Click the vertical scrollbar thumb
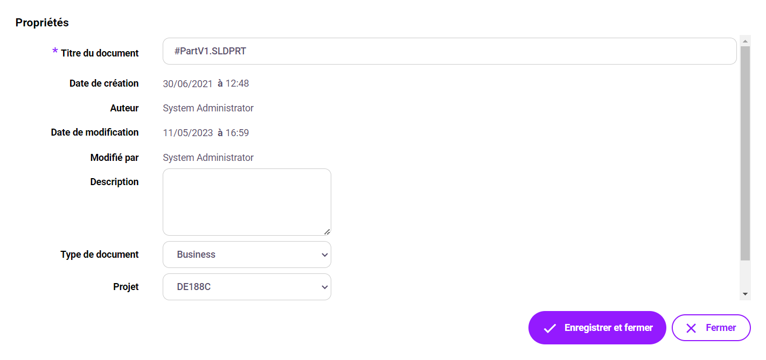The width and height of the screenshot is (766, 360). coord(746,153)
